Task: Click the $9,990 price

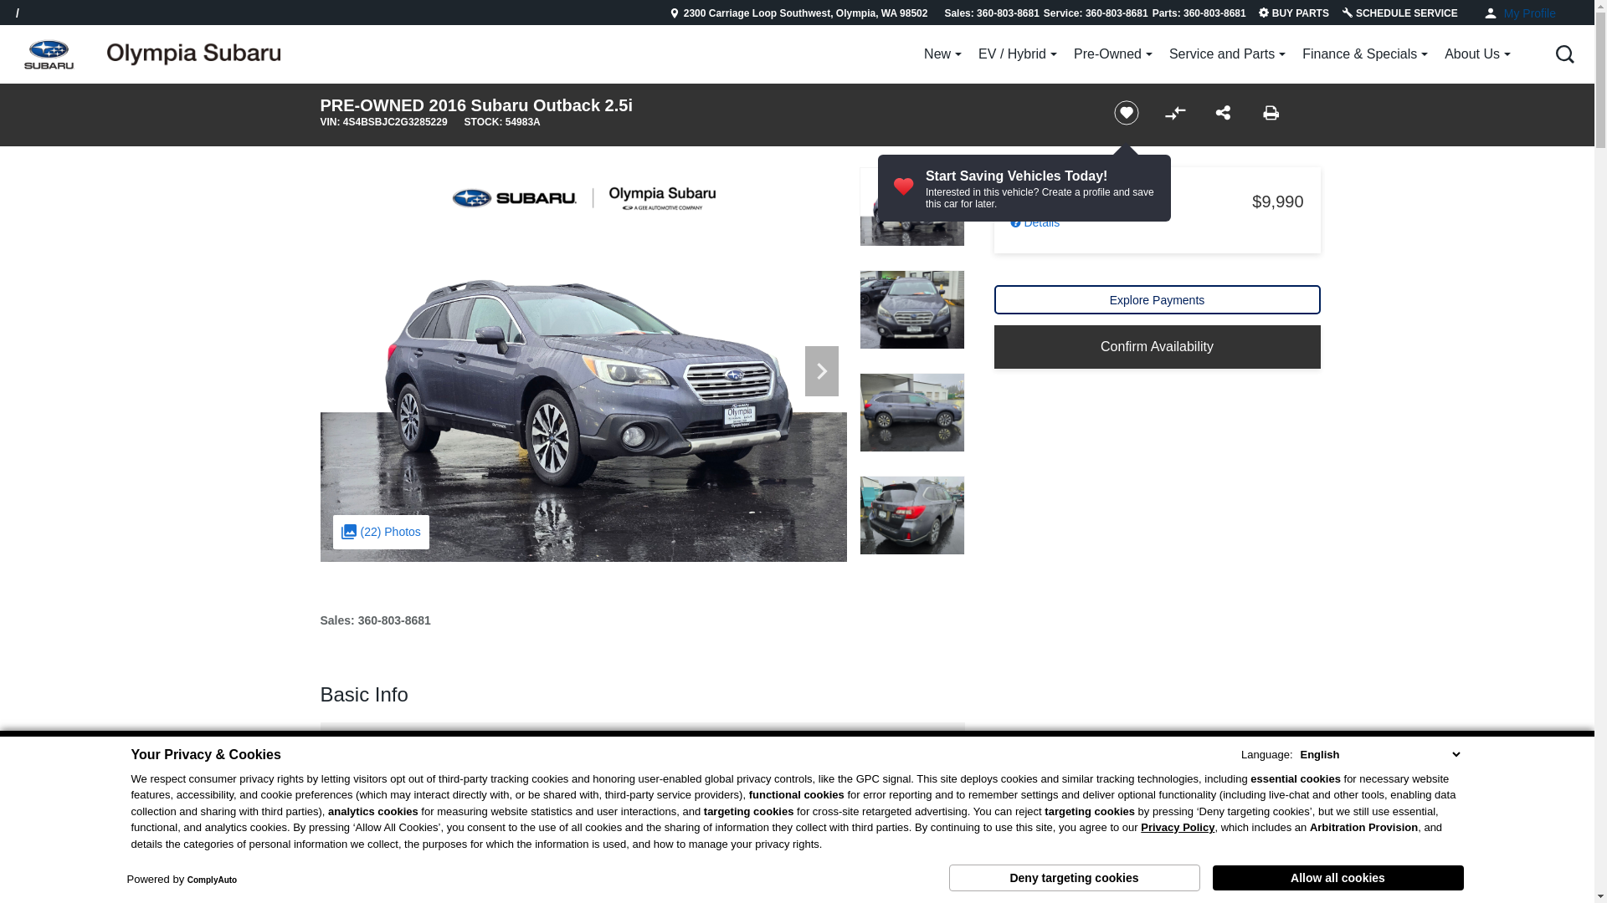Action: [x=1277, y=202]
